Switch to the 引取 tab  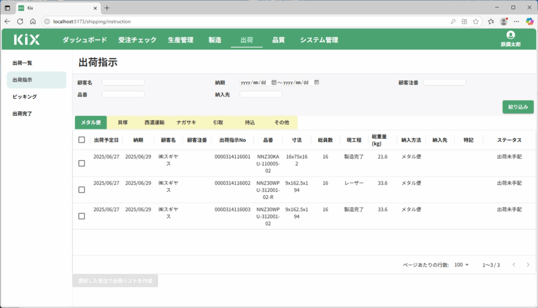[x=218, y=122]
